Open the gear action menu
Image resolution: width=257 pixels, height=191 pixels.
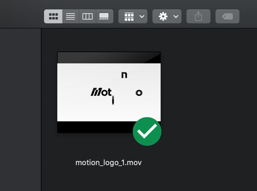point(167,16)
